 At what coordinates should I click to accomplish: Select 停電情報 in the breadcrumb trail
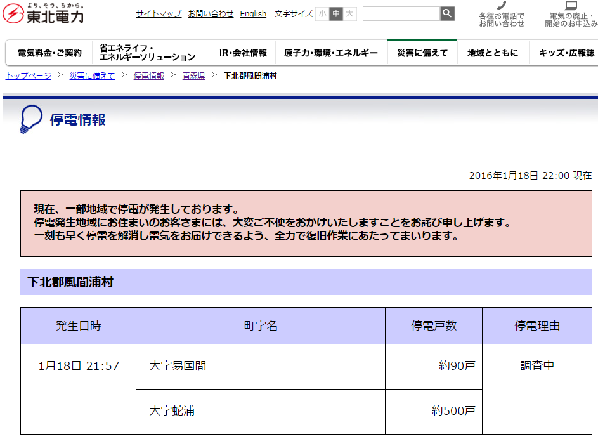tap(148, 75)
